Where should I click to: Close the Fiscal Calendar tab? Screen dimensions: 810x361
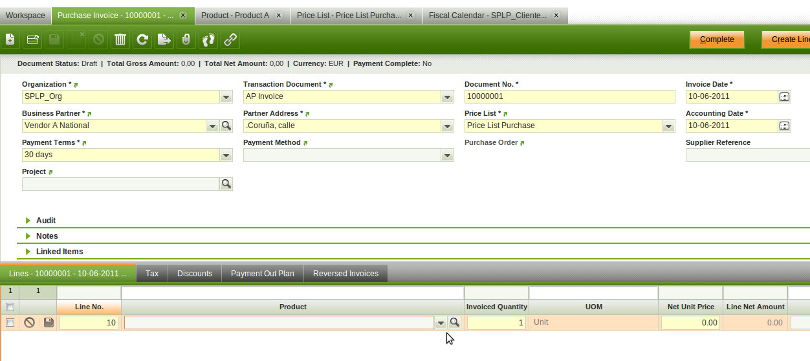tap(557, 16)
